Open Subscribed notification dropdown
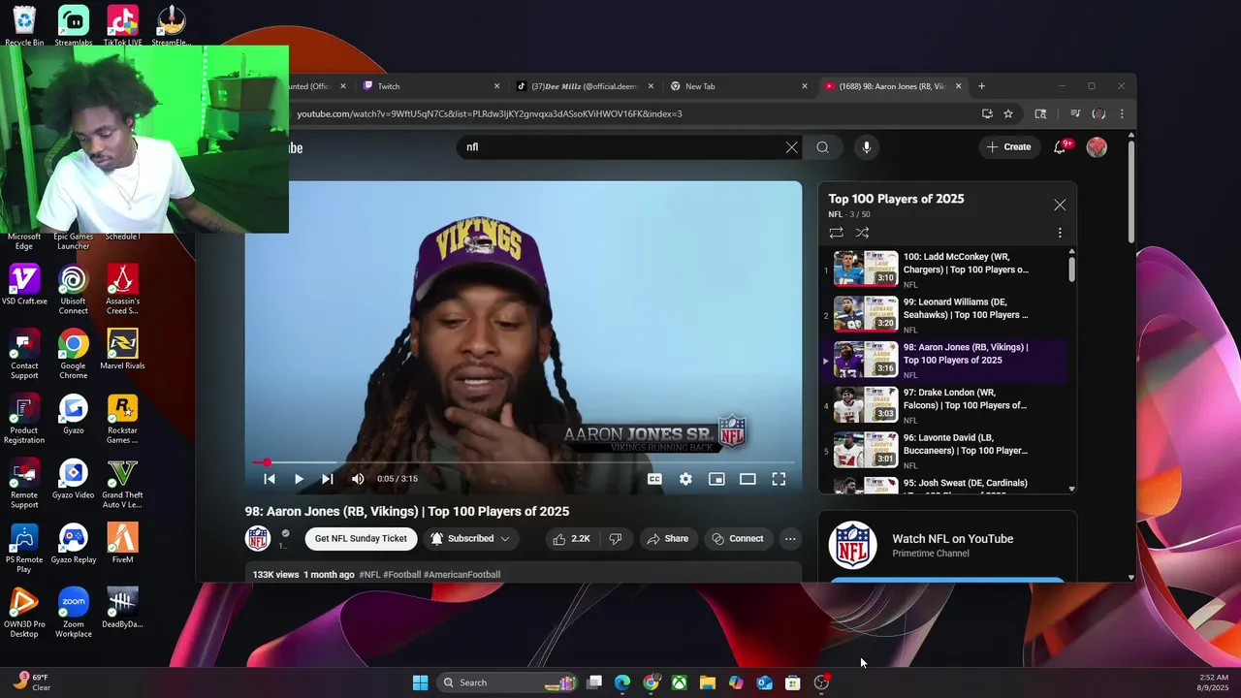This screenshot has height=698, width=1241. tap(470, 539)
